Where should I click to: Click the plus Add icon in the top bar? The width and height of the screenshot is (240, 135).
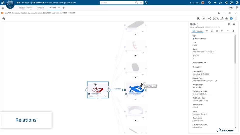coord(215,3)
